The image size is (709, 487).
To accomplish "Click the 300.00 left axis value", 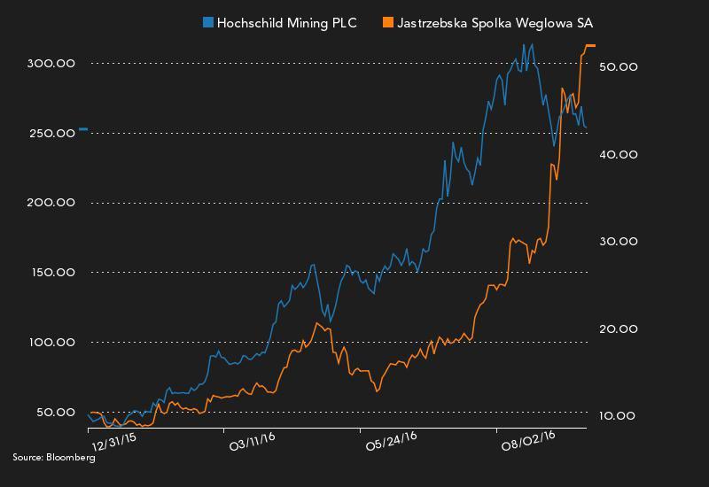I will (x=51, y=64).
